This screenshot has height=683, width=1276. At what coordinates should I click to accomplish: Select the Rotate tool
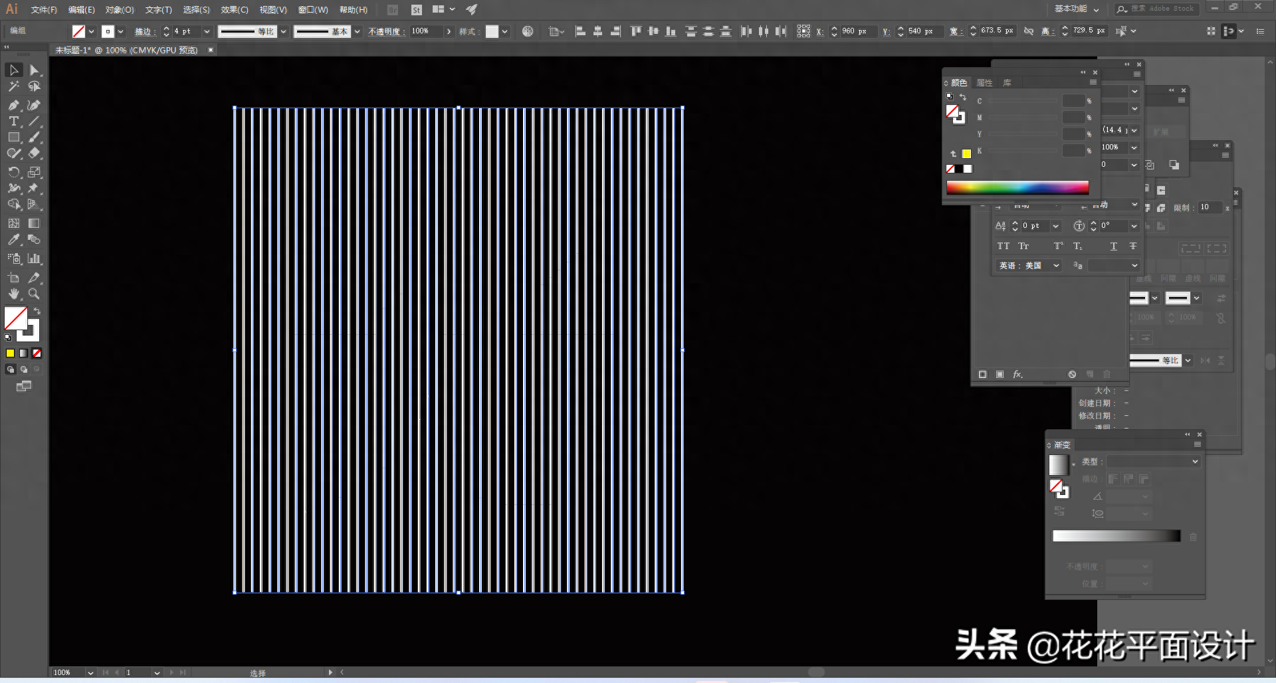(13, 172)
